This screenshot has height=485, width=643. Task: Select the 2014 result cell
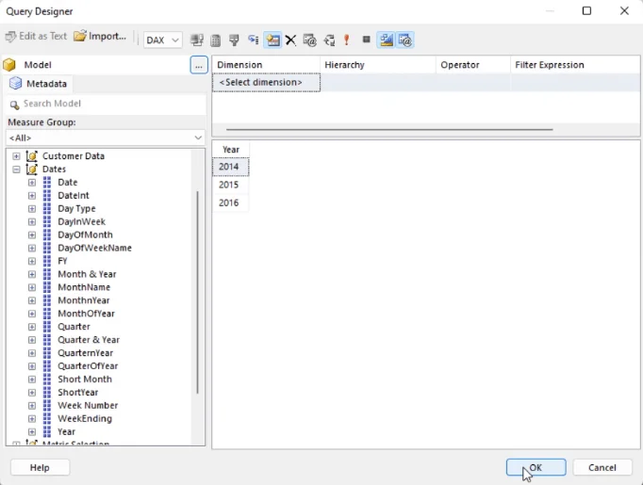[x=230, y=167]
